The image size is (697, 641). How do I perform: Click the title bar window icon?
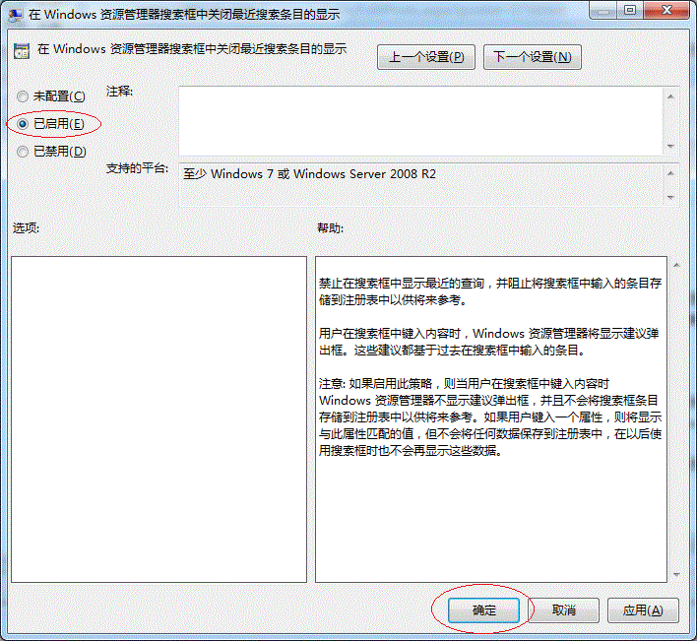click(16, 15)
